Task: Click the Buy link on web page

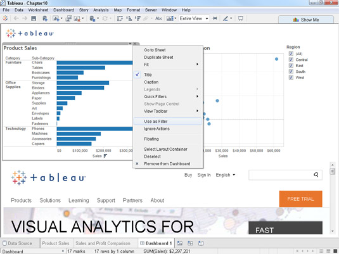Action: [188, 175]
